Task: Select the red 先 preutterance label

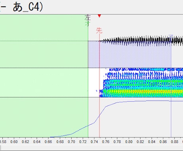Action: (99, 31)
